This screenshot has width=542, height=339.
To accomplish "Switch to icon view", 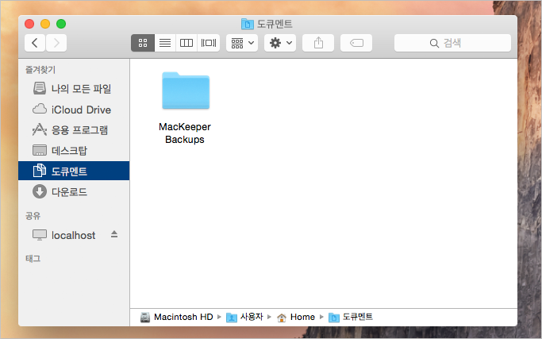I will (143, 43).
